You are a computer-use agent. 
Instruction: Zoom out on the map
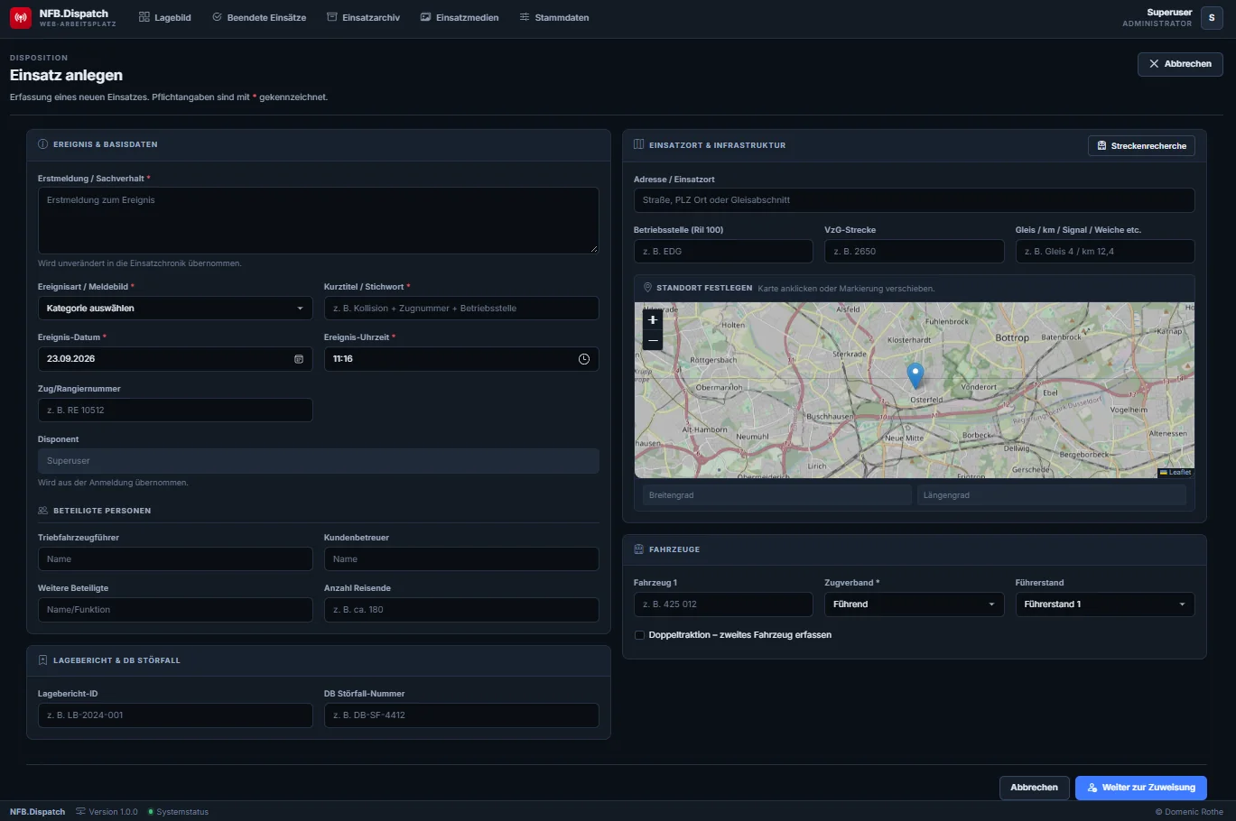(653, 340)
